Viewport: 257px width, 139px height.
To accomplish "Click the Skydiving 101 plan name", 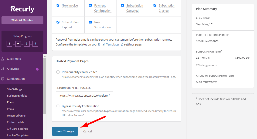I will point(205,24).
